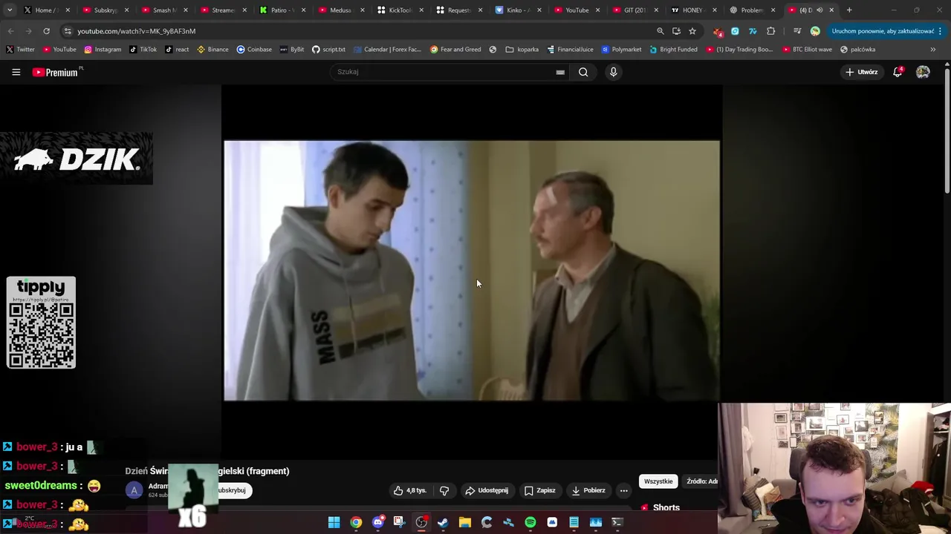Open the TikTok bookmark
The width and height of the screenshot is (951, 534).
coord(143,50)
